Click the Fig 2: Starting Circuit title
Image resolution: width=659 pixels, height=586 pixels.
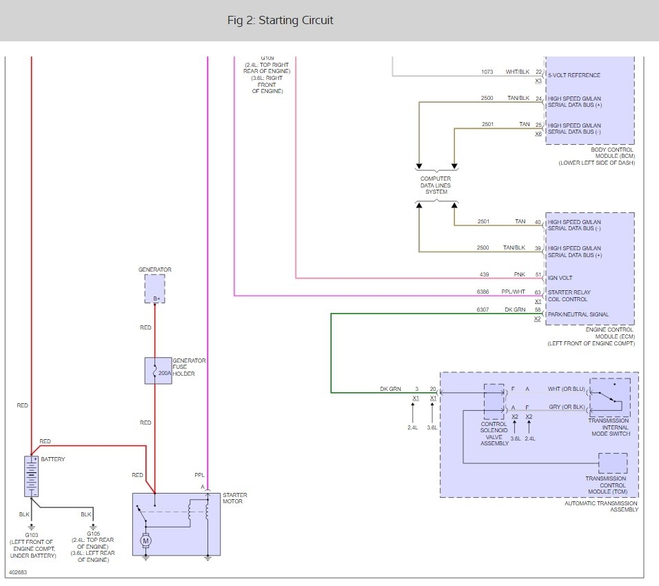point(280,21)
